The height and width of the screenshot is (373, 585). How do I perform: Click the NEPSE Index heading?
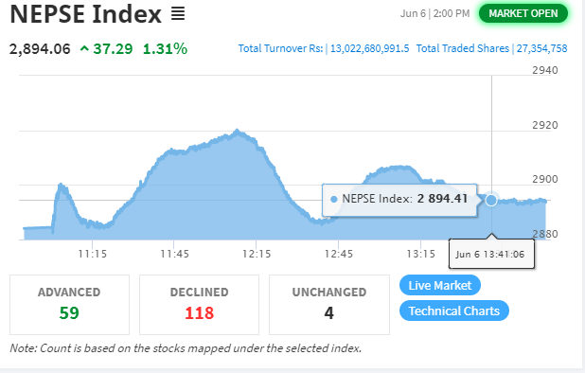(x=86, y=14)
